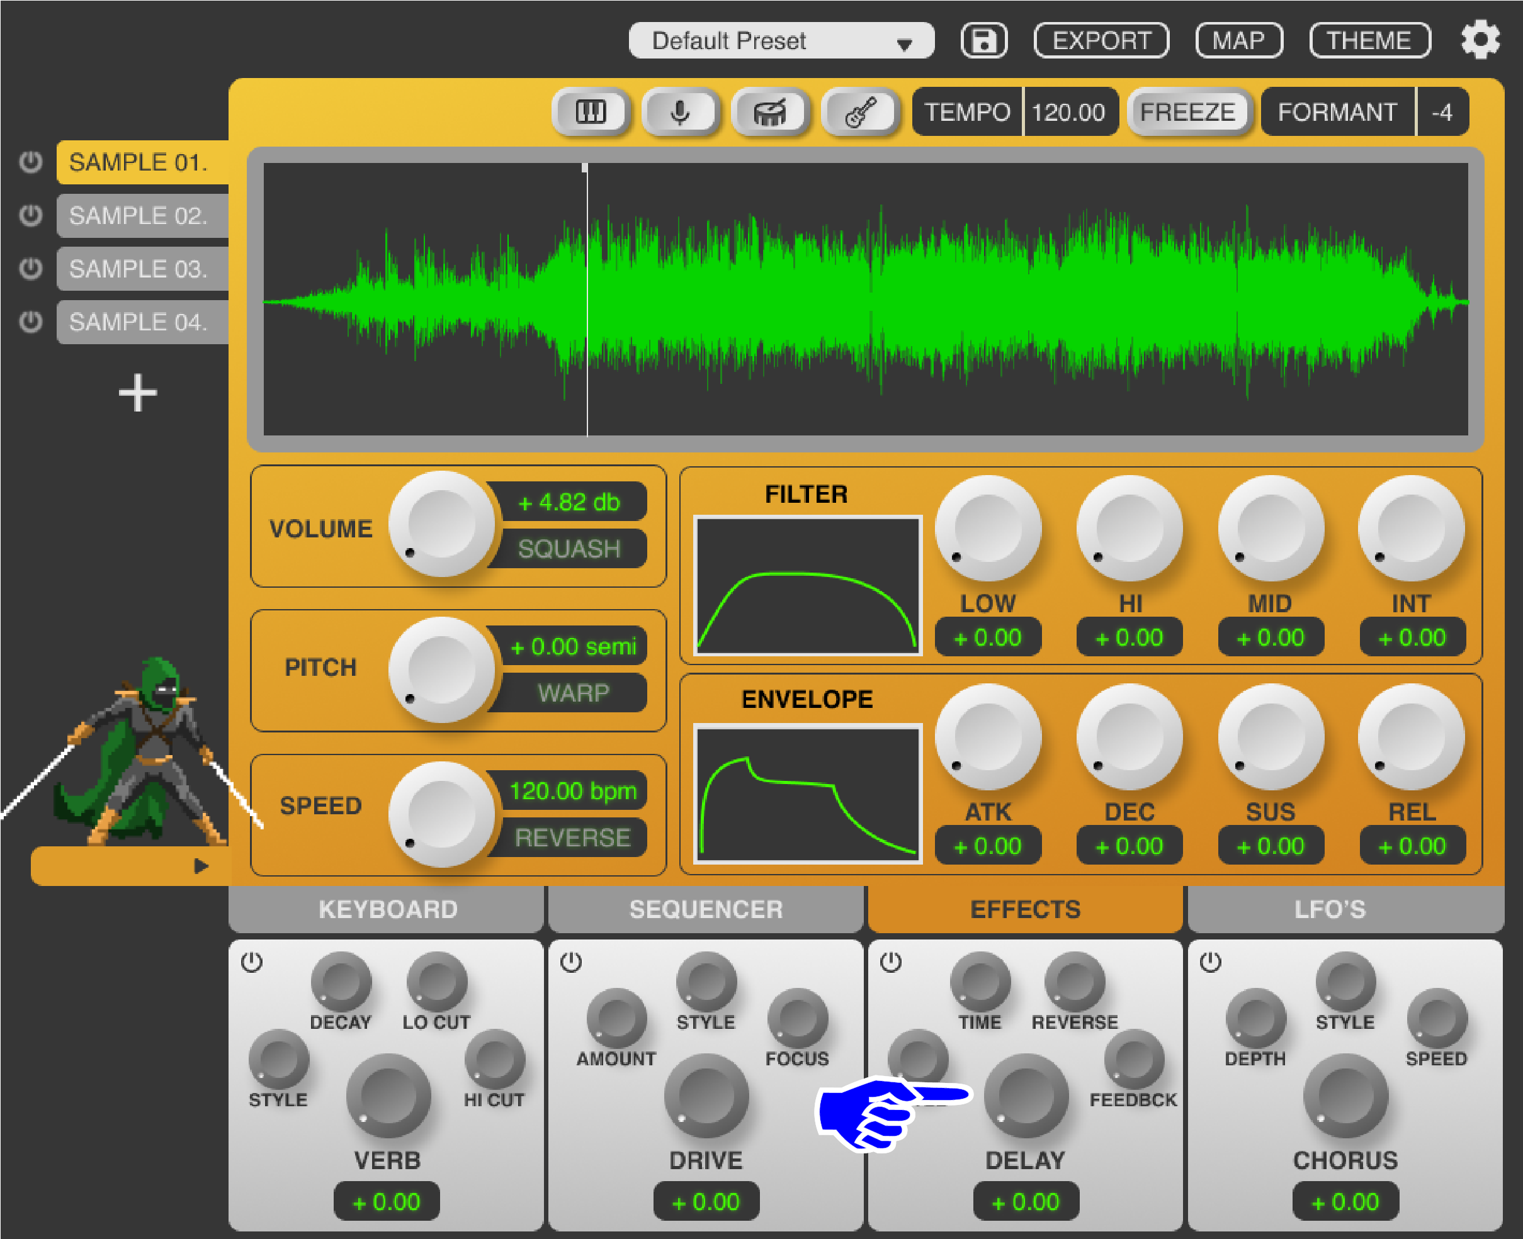1523x1239 pixels.
Task: Switch to the KEYBOARD tab
Action: pyautogui.click(x=387, y=909)
